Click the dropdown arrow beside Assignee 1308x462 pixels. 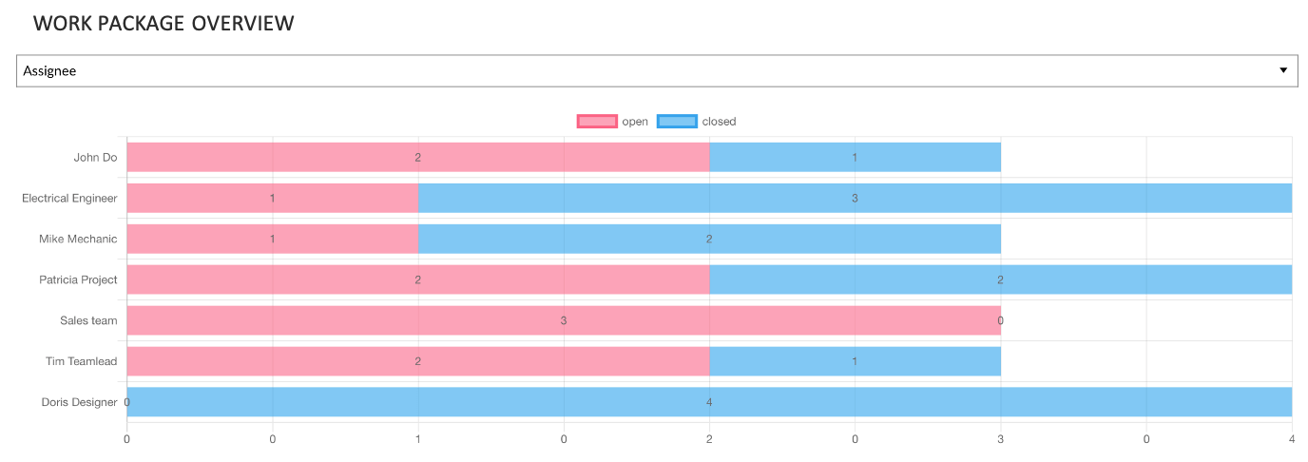tap(1283, 70)
